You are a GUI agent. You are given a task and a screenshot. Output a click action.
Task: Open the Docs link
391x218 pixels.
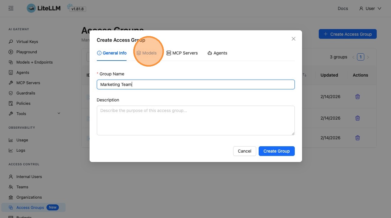(343, 8)
